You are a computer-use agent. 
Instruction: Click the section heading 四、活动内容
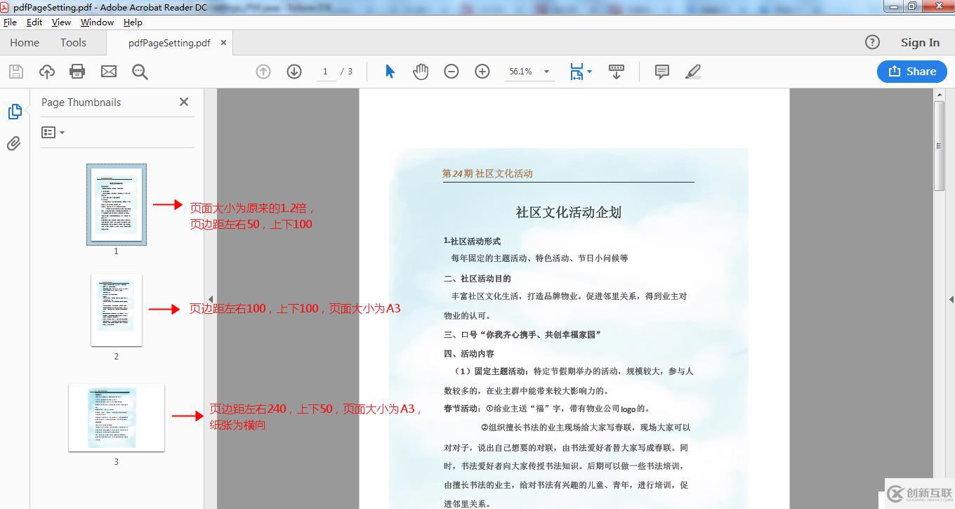click(469, 353)
